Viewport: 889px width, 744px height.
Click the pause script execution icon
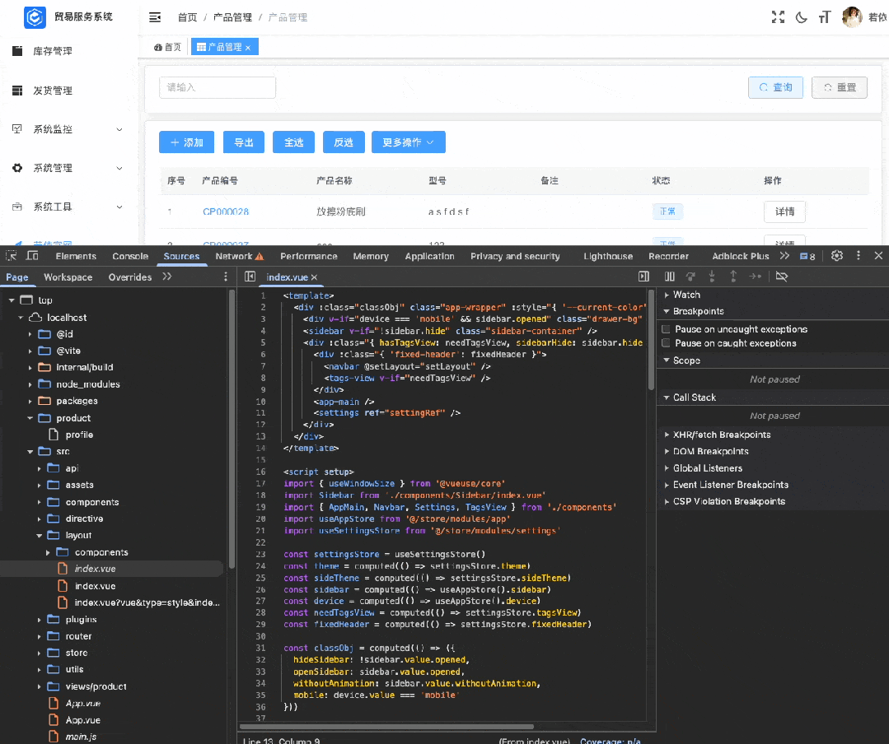670,277
